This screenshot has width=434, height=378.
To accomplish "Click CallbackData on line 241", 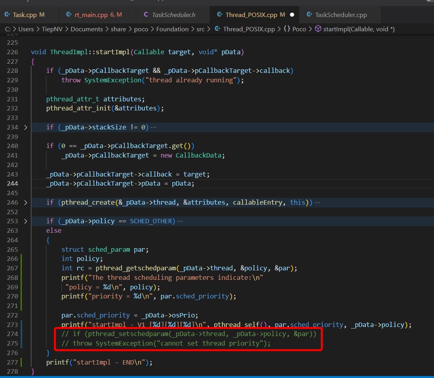I will pyautogui.click(x=198, y=155).
